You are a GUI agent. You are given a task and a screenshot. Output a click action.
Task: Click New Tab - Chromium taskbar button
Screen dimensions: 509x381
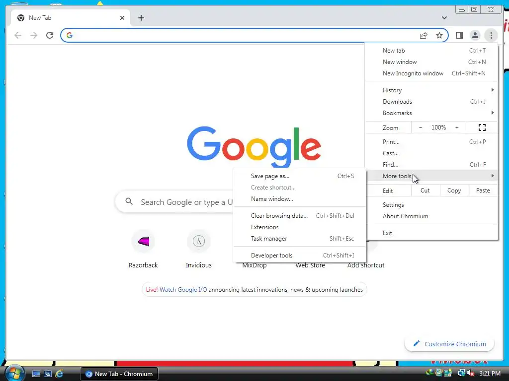[x=119, y=374]
